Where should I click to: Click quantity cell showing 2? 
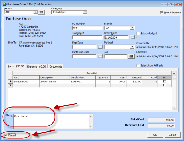click(x=103, y=82)
